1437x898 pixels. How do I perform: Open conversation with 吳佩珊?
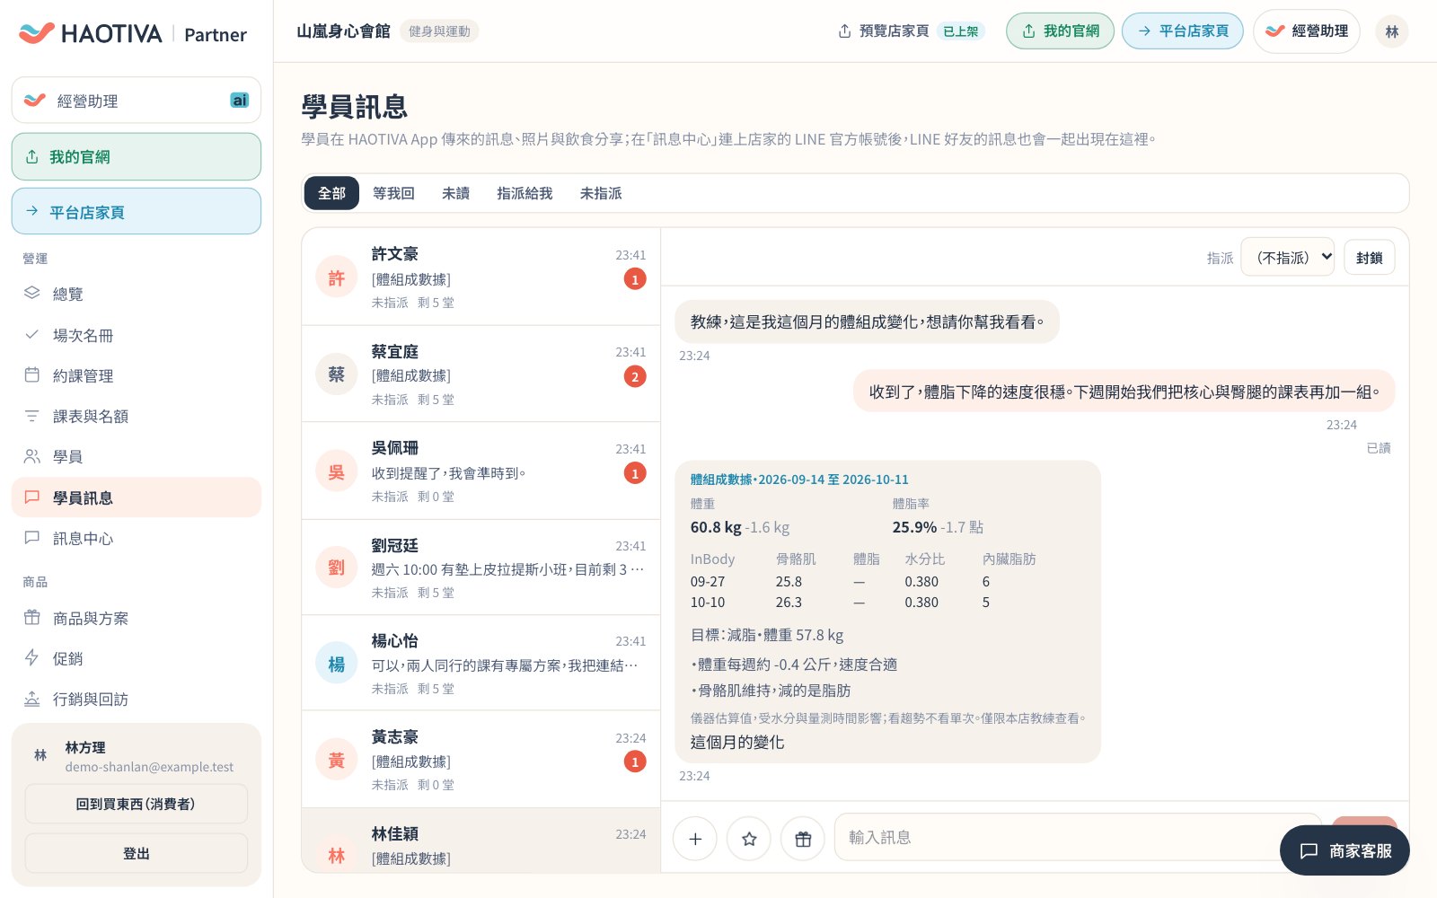coord(481,471)
